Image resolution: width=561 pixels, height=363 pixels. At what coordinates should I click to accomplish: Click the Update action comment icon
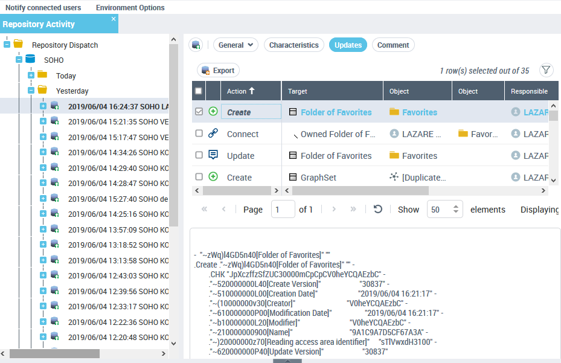coord(213,156)
